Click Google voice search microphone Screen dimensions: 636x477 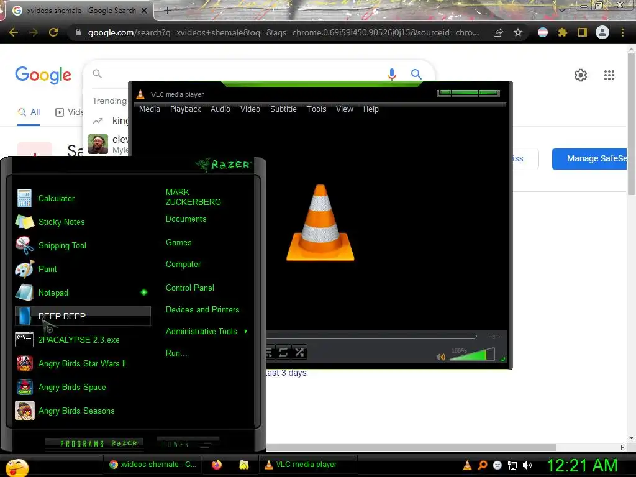coord(391,74)
